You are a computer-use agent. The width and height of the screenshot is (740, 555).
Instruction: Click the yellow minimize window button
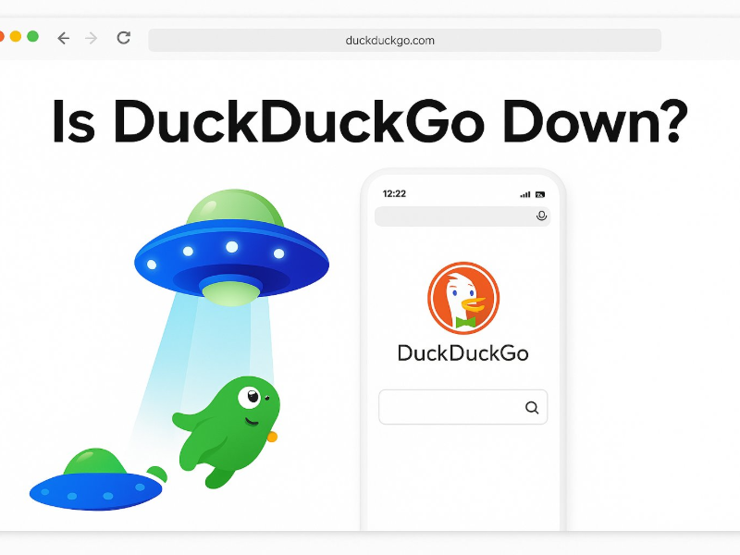(x=16, y=36)
